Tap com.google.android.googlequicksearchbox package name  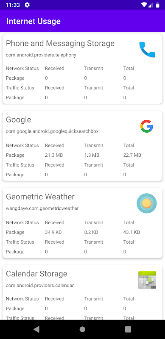point(52,131)
